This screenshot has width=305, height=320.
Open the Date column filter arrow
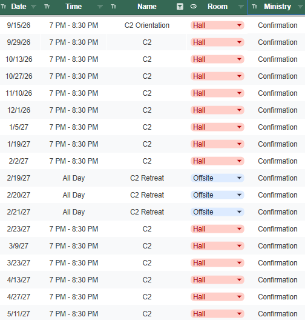[34, 7]
